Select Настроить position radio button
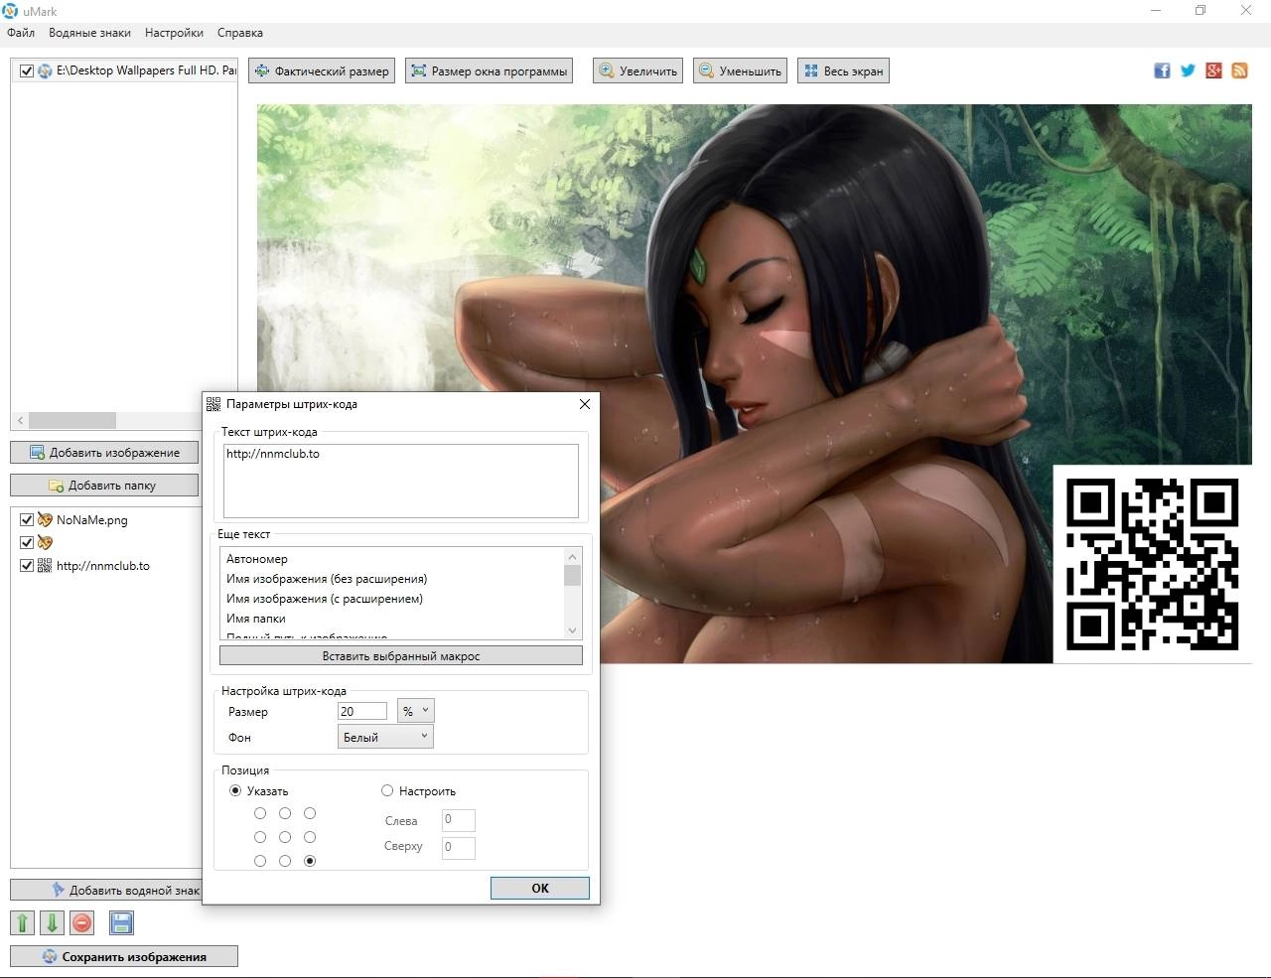The image size is (1271, 978). coord(387,791)
